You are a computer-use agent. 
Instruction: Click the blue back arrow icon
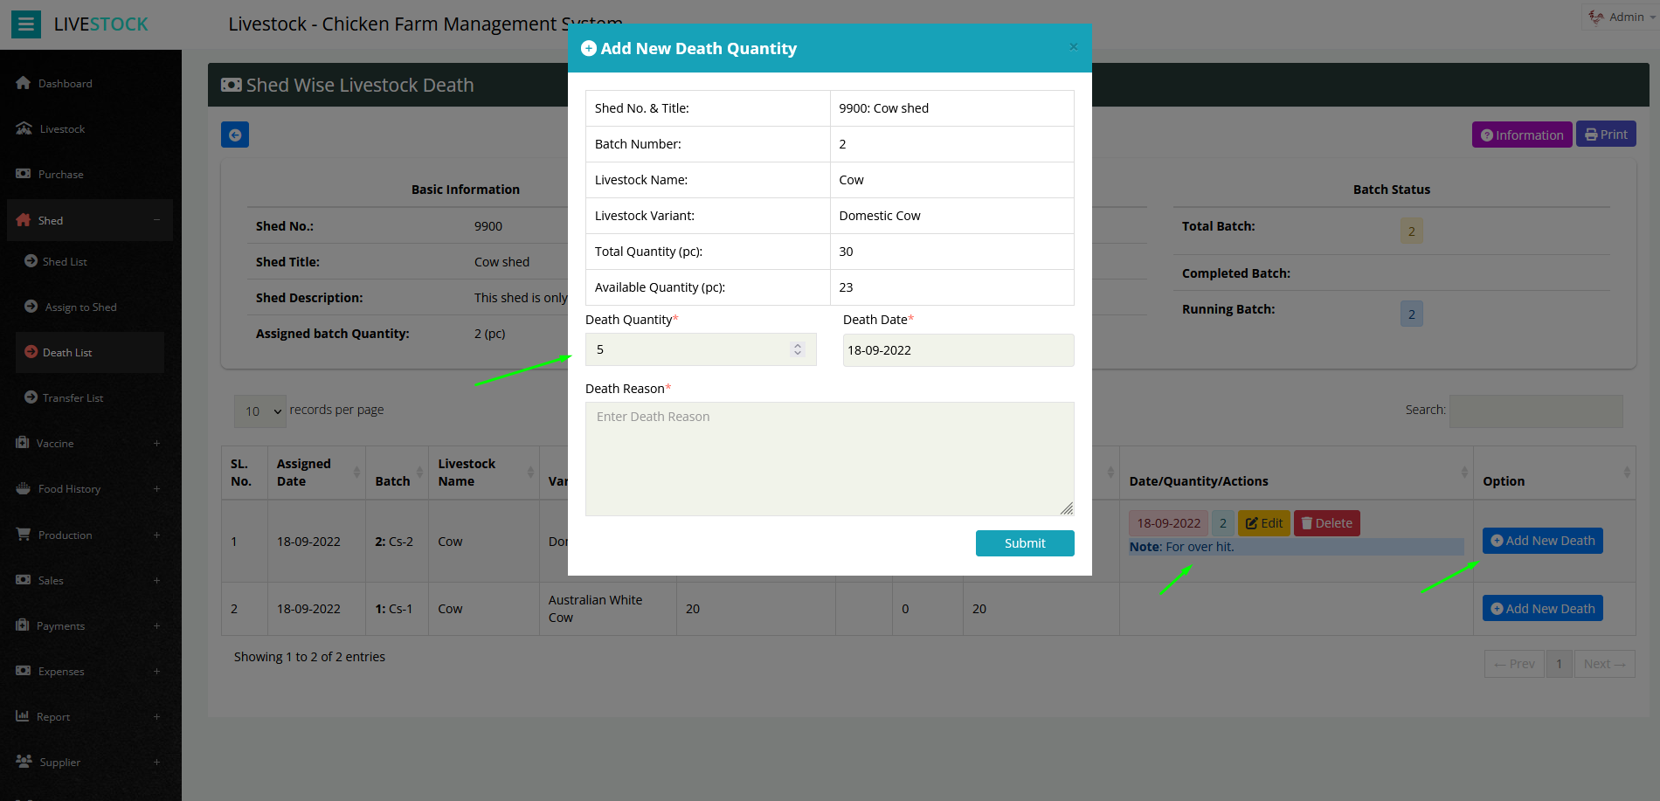click(235, 135)
